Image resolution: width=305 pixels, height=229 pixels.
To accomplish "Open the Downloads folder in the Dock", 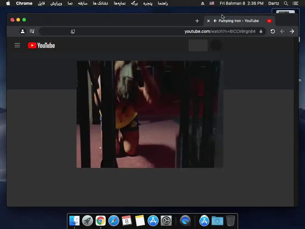I will tap(217, 221).
